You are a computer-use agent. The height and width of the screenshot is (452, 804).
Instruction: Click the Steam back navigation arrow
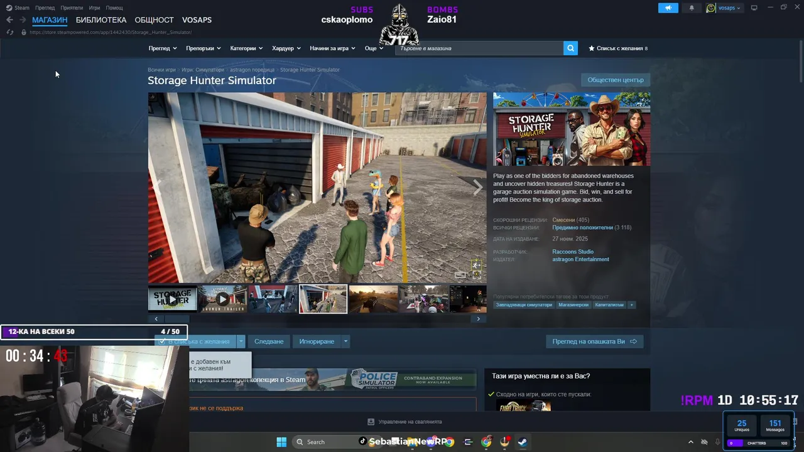tap(9, 20)
